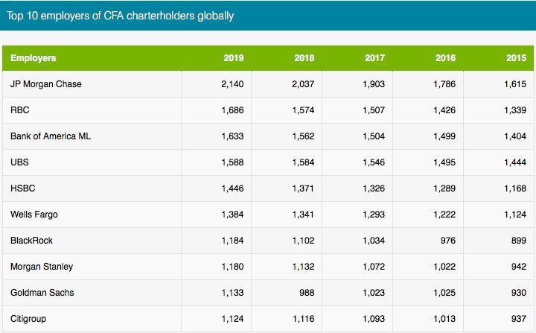Select Goldman Sachs' 2018 value 988
Viewport: 536px width, 333px height.
tap(306, 293)
